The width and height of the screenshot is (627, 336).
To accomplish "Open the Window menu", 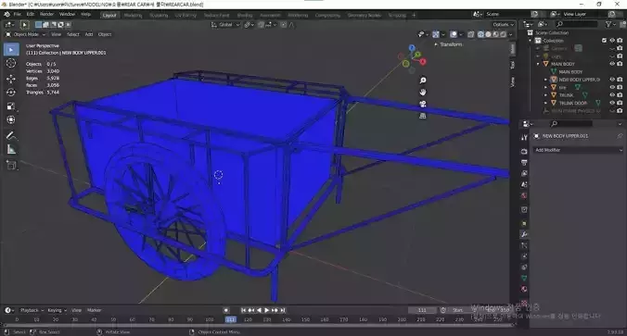I will [67, 14].
